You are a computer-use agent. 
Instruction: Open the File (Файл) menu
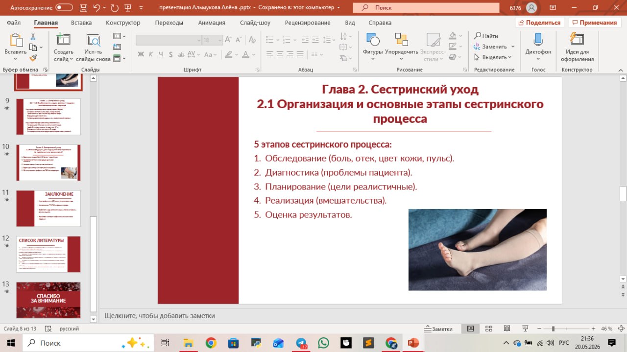point(14,23)
